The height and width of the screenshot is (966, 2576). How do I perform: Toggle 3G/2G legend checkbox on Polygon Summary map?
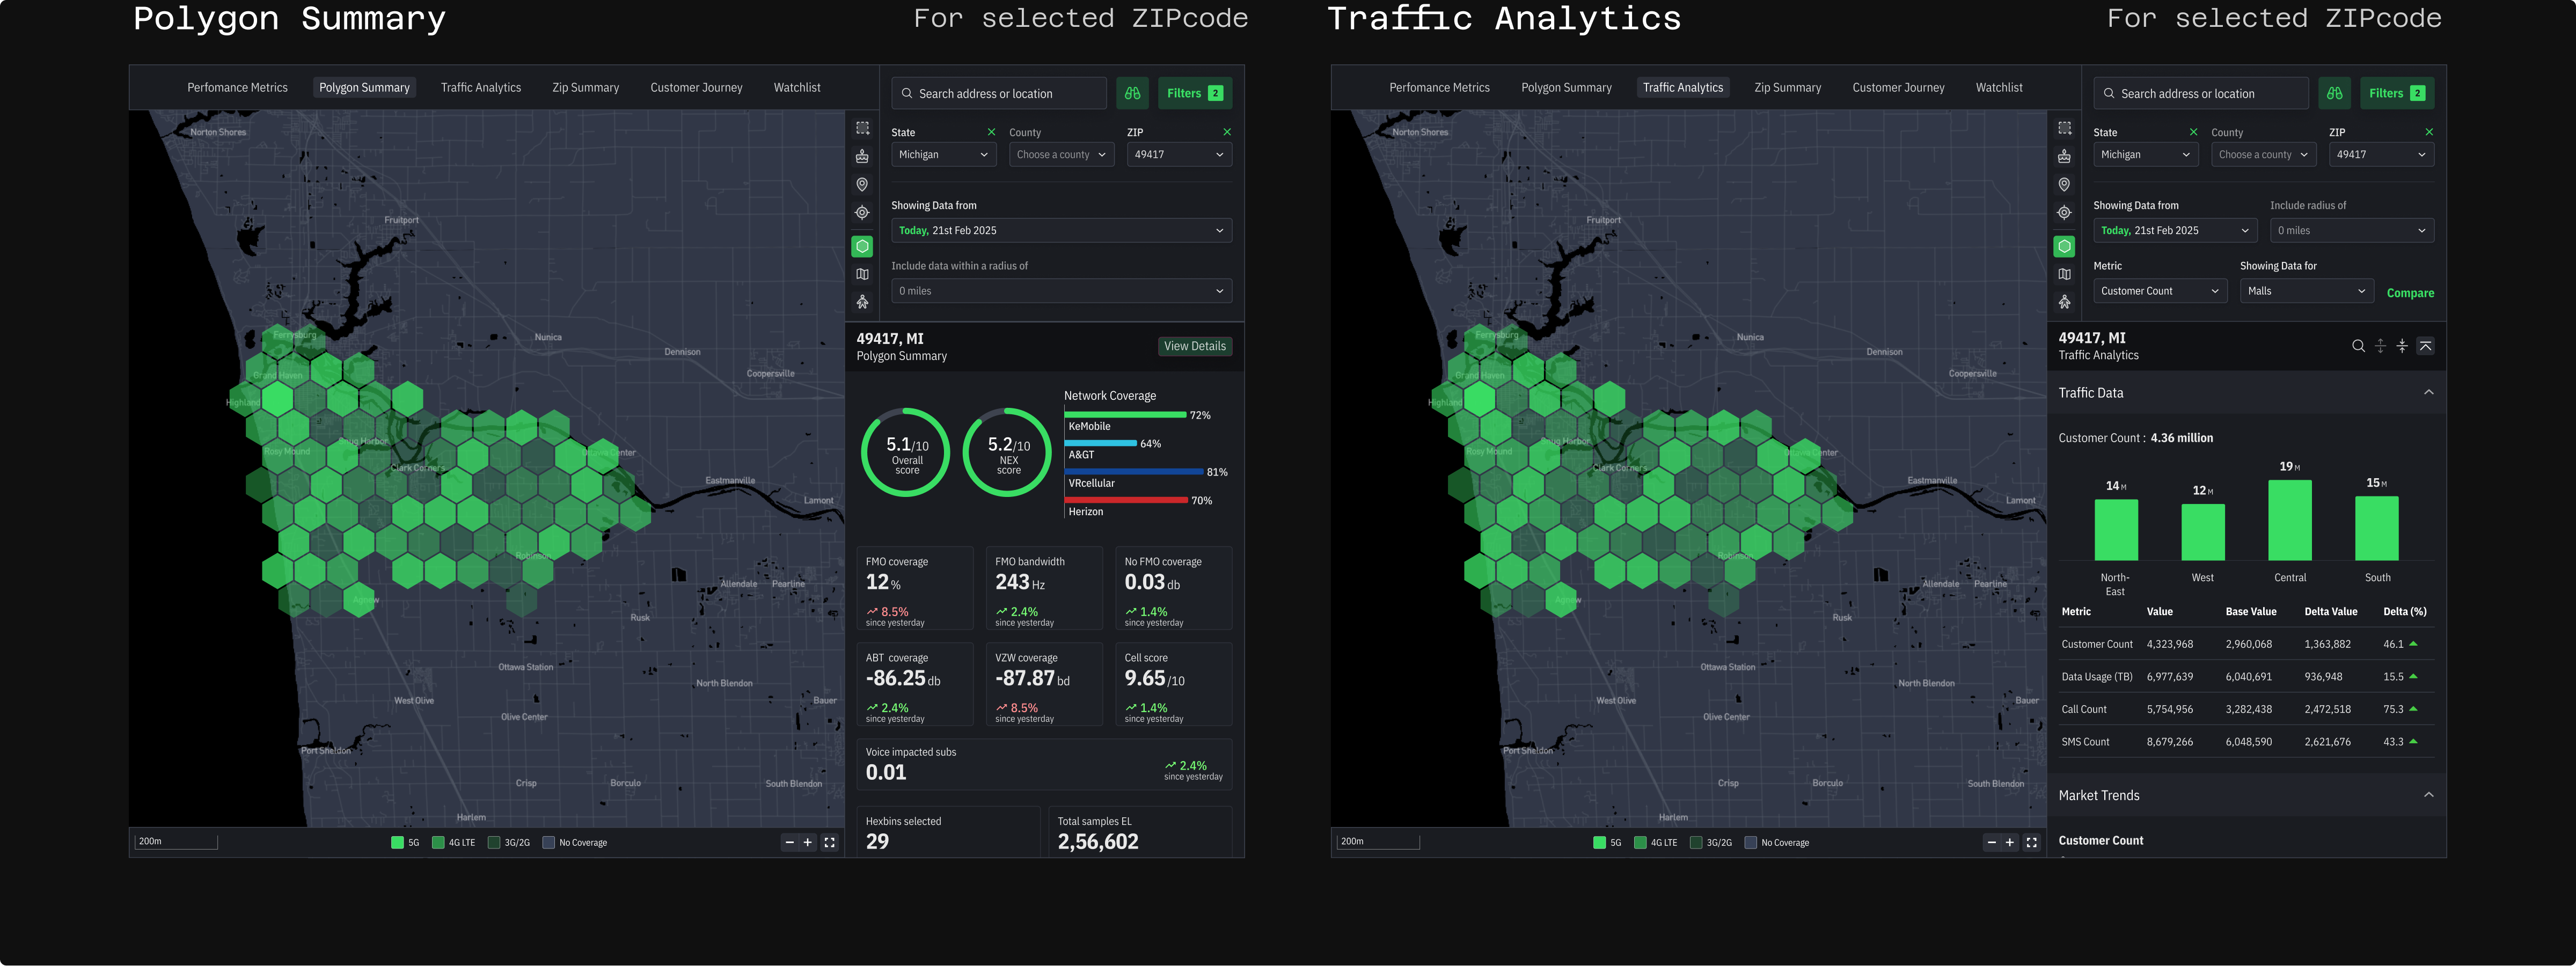point(493,842)
